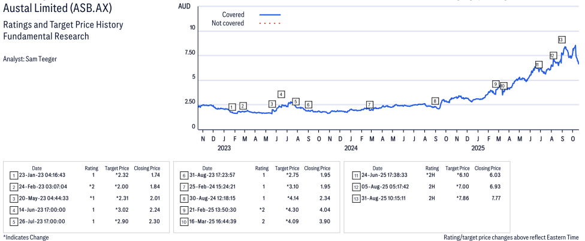Click the 24-Feb-23 03:07:04 date entry in table

point(44,188)
